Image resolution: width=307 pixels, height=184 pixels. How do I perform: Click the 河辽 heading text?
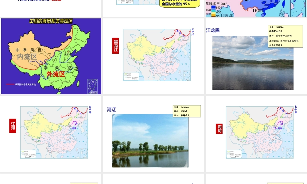pos(111,109)
